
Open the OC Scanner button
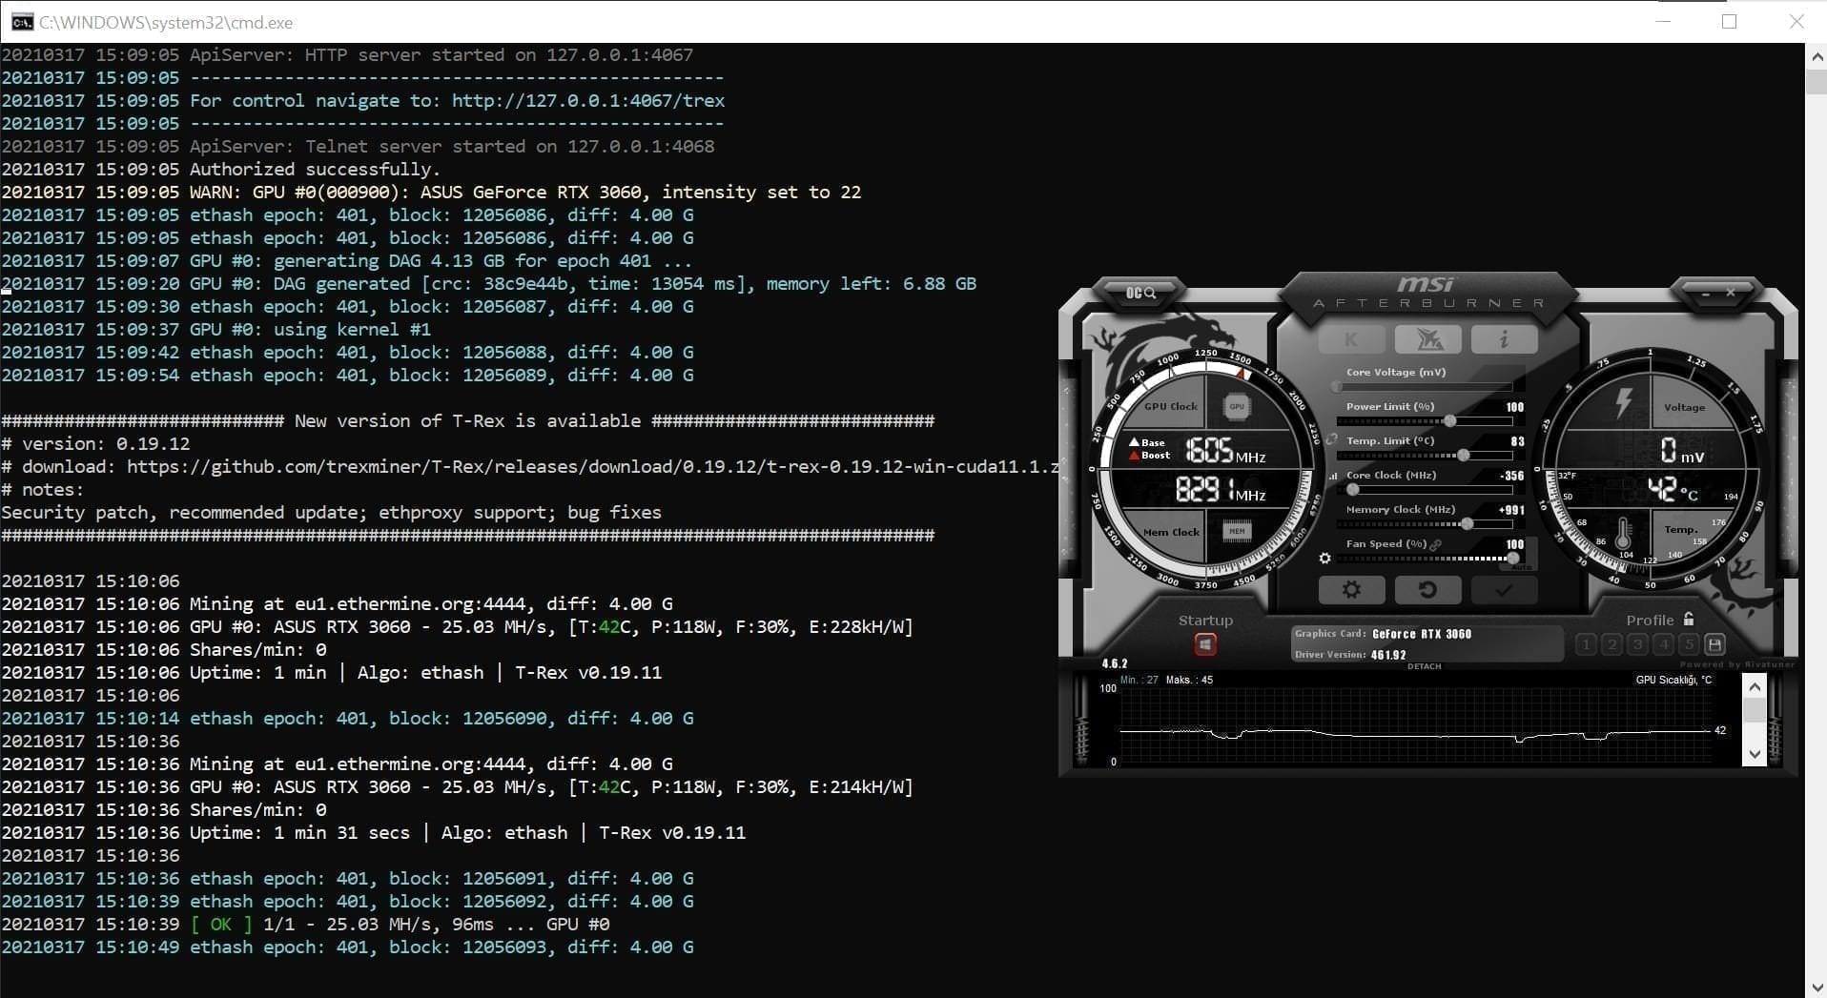pos(1139,293)
